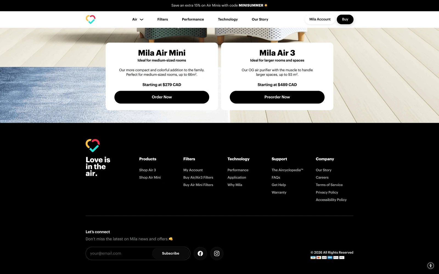The image size is (439, 274).
Task: Click the Mila Air Mini card heading
Action: click(162, 53)
